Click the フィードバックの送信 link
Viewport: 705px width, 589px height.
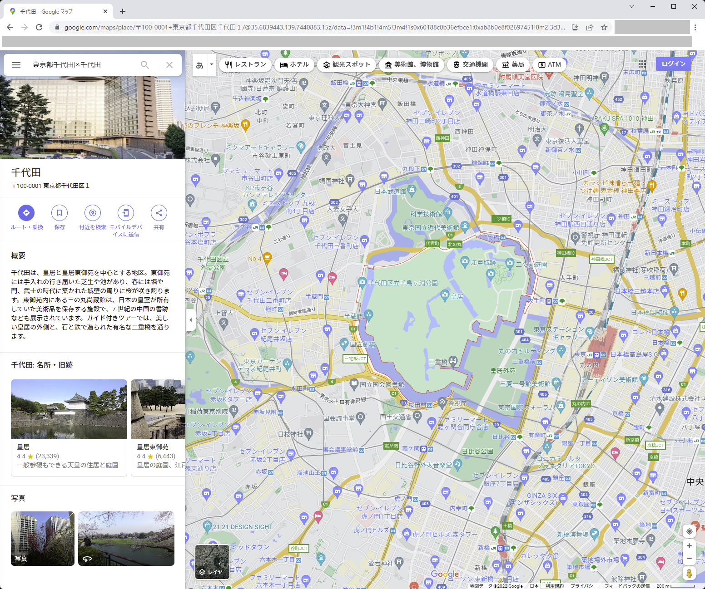tap(627, 586)
